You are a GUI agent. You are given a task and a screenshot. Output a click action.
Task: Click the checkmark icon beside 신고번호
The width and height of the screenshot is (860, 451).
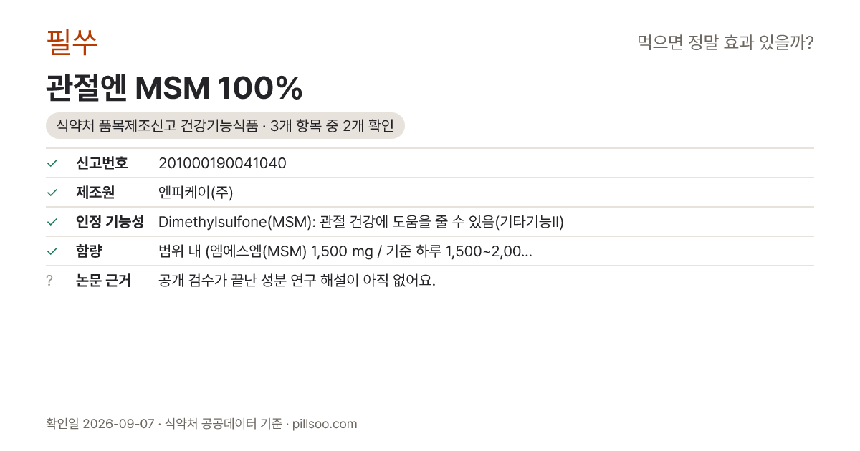(x=52, y=163)
